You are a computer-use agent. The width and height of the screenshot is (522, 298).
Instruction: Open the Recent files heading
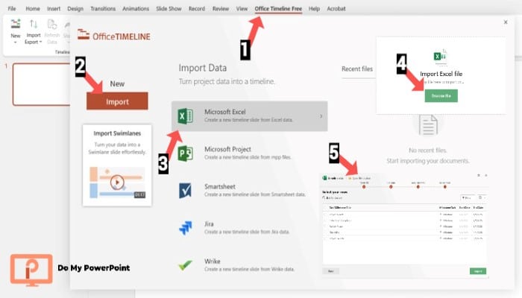point(357,69)
